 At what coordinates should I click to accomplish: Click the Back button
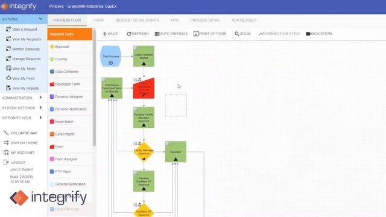[x=110, y=34]
